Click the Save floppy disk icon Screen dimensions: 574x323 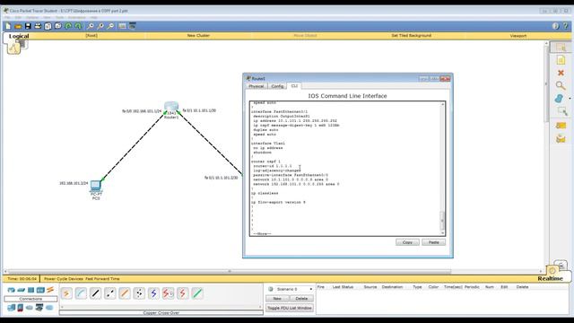(28, 26)
